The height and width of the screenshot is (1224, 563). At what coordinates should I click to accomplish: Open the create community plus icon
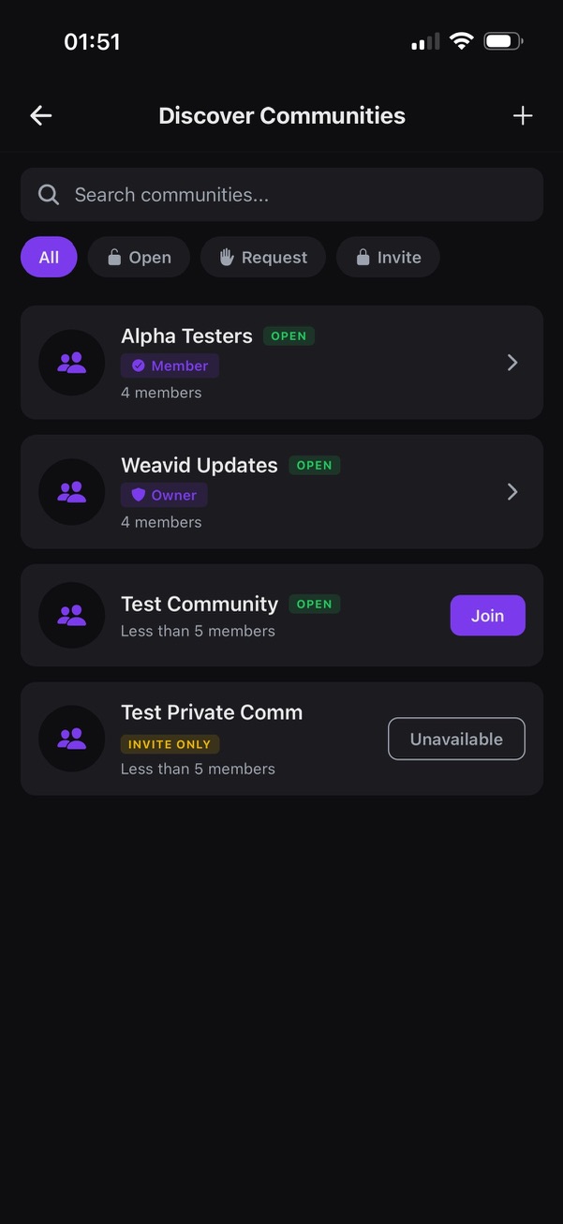[522, 115]
